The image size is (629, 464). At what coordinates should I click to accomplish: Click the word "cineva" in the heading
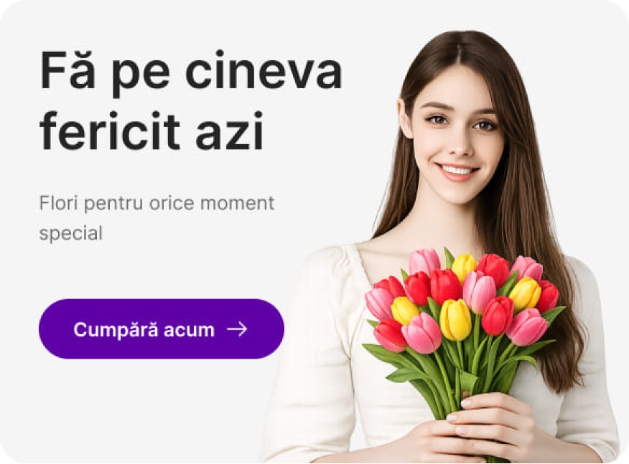[264, 71]
